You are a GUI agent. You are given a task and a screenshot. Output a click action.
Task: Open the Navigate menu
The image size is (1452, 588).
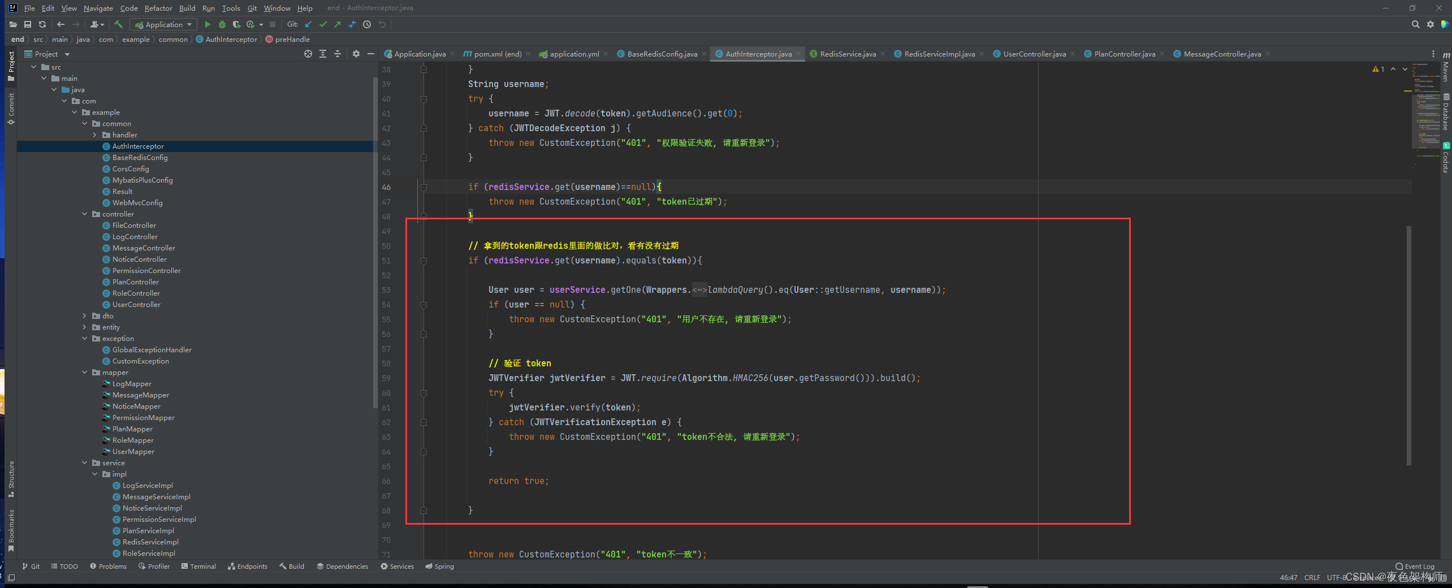coord(98,8)
